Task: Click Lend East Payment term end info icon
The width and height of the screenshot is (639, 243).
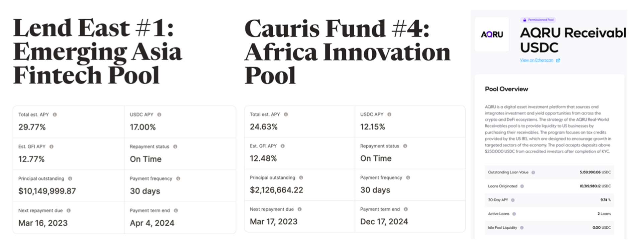Action: (176, 211)
